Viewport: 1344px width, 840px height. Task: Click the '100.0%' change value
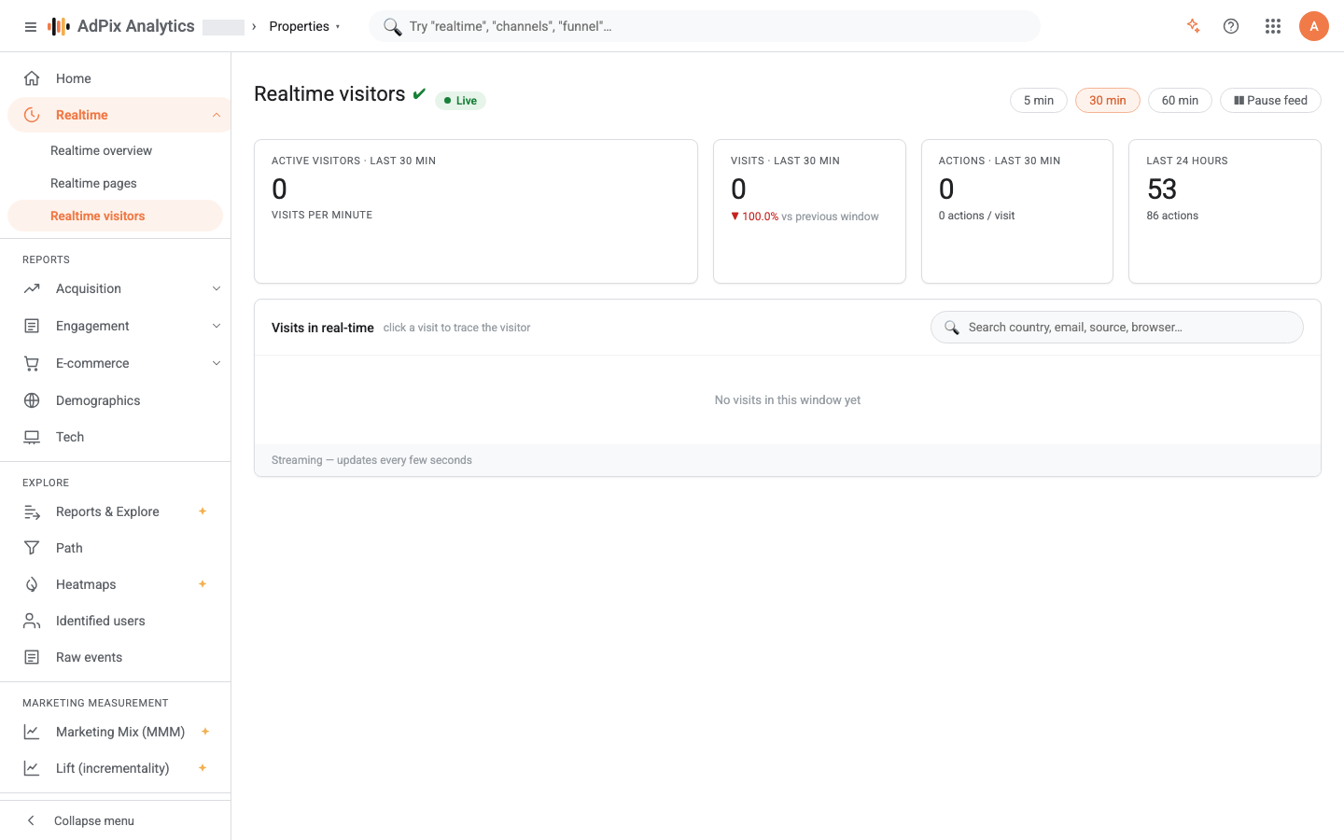click(760, 217)
